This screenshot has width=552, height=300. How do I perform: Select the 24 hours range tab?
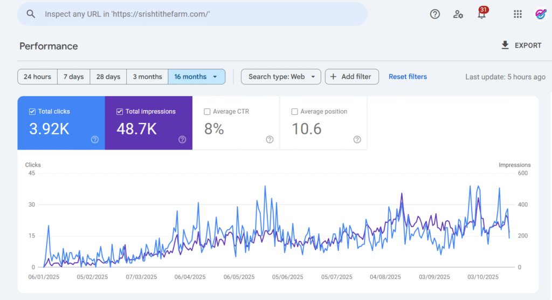point(37,77)
